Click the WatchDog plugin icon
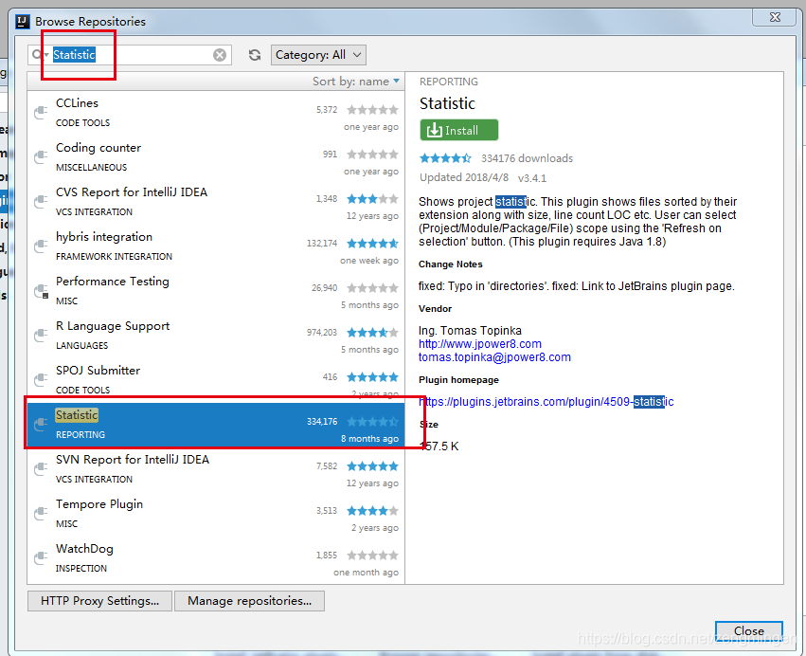 click(41, 557)
